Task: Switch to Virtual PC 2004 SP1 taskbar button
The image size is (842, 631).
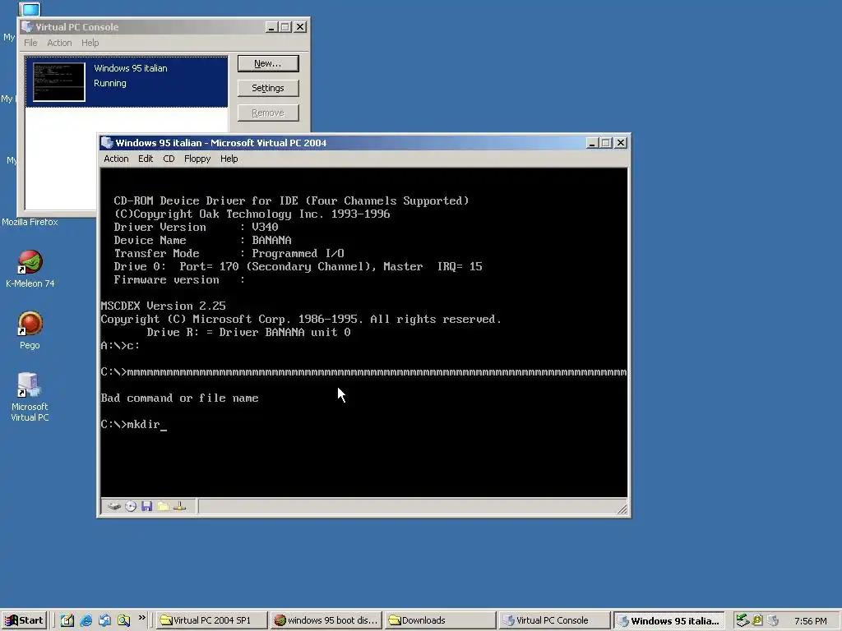Action: coord(211,620)
